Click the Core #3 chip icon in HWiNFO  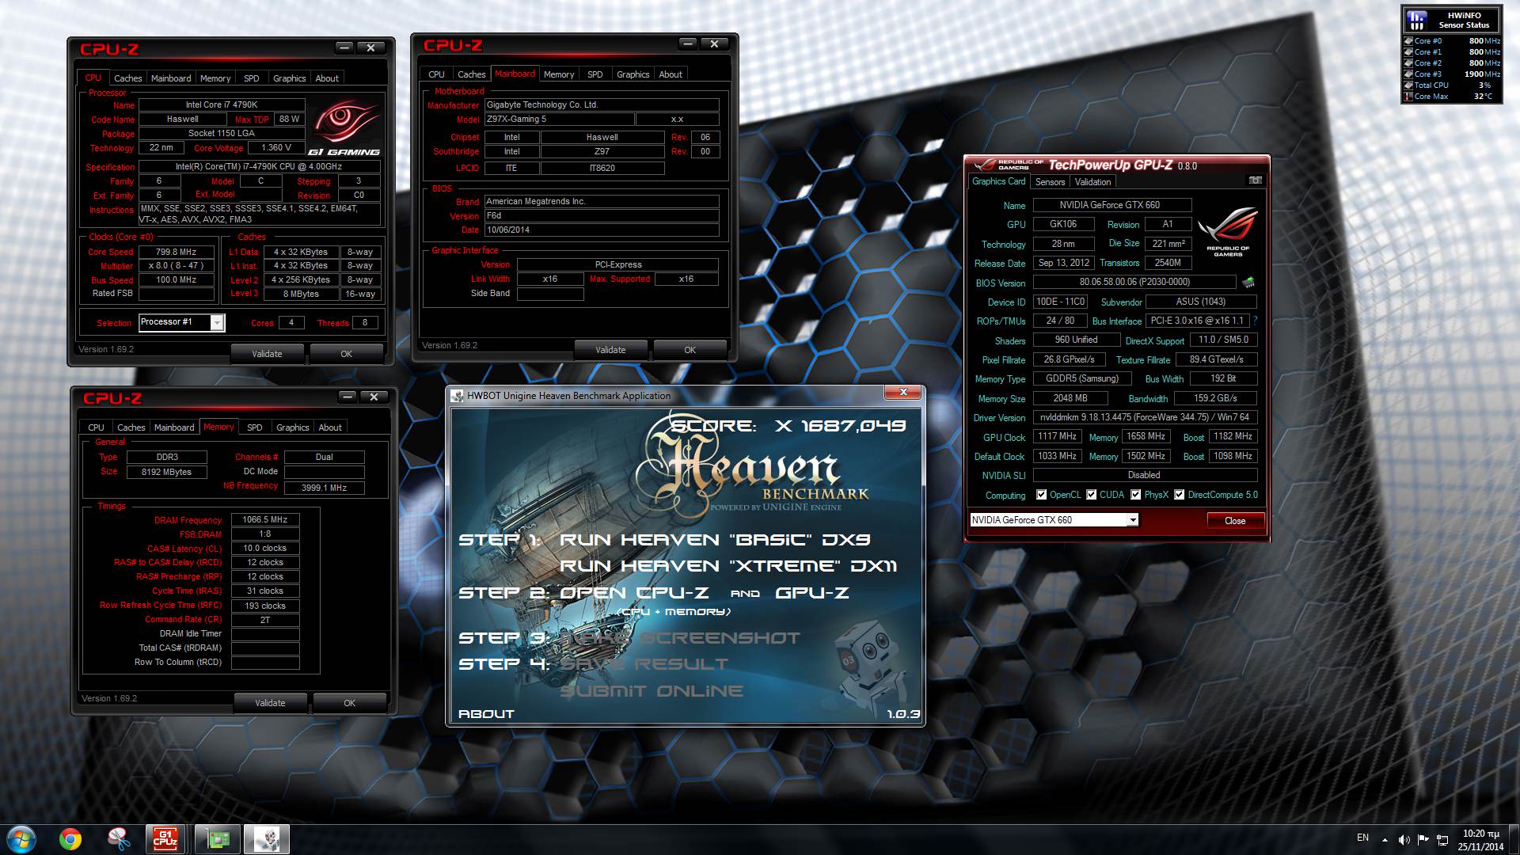(1408, 74)
